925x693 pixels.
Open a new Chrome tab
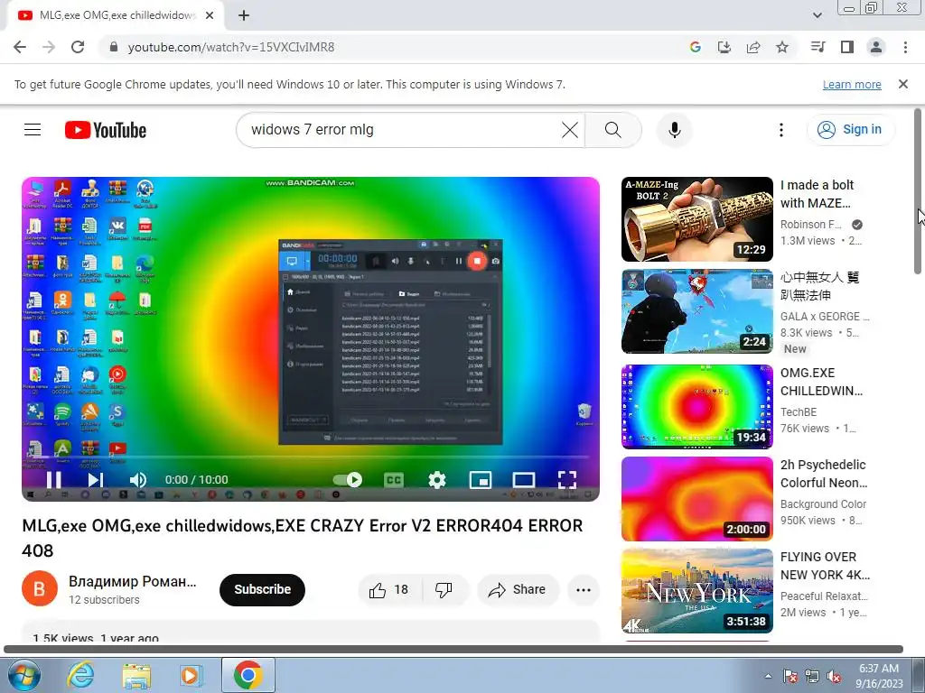coord(244,15)
